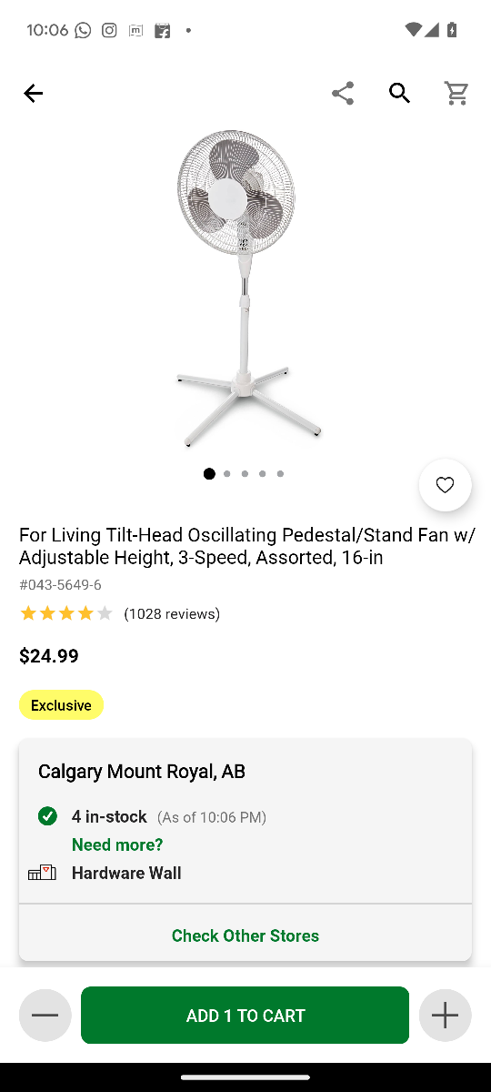Share this pedestal fan product
This screenshot has height=1092, width=491.
point(343,93)
